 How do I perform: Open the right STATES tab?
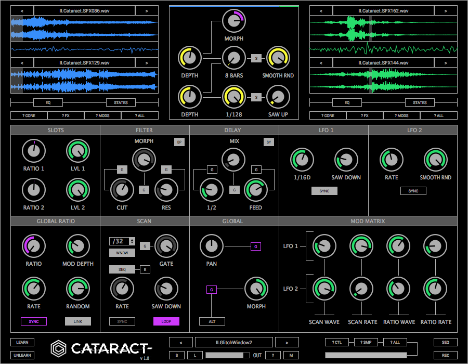click(x=419, y=102)
